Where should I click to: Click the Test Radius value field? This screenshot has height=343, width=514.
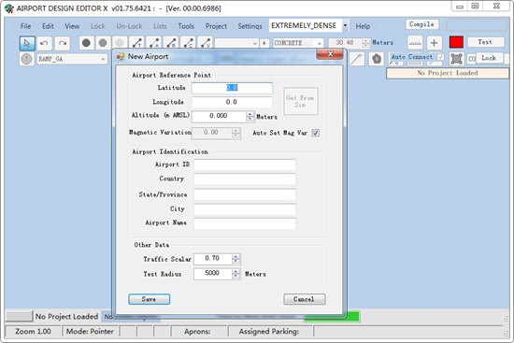[213, 274]
